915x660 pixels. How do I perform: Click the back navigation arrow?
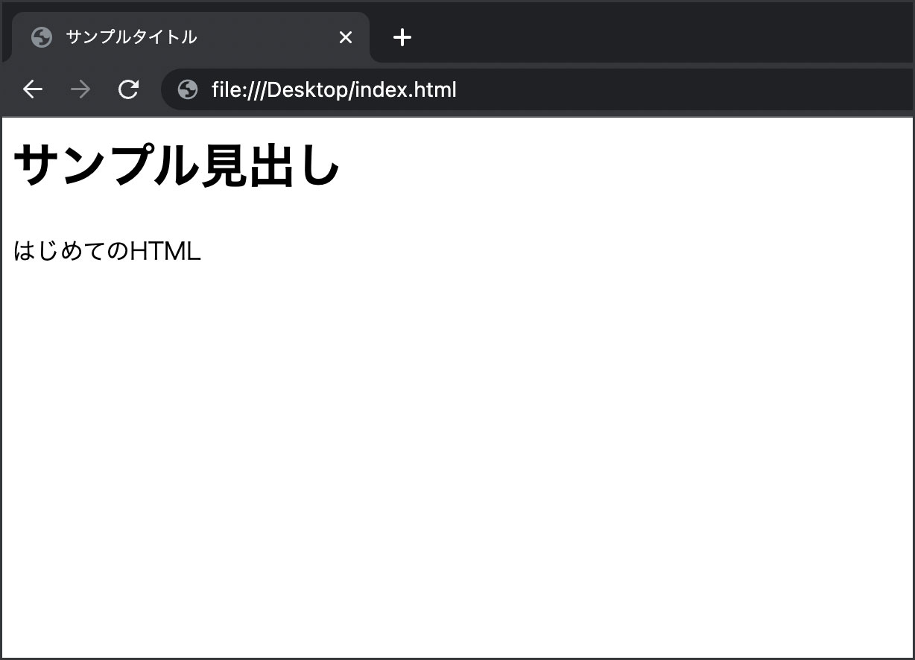point(33,89)
